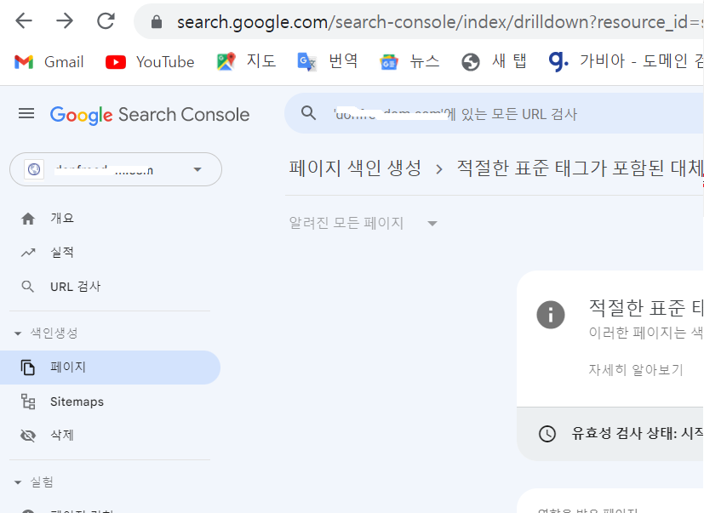Open 자세히 알아보기 learn more link
This screenshot has height=513, width=704.
(x=636, y=370)
